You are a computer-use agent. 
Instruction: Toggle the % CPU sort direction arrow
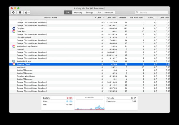click(x=104, y=18)
